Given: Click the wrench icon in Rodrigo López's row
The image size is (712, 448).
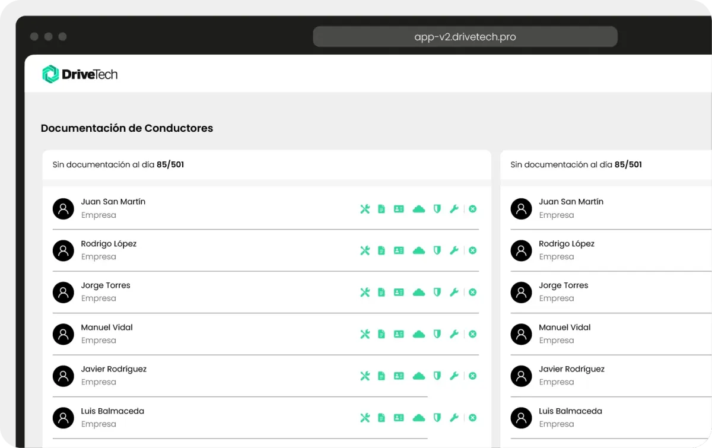Looking at the screenshot, I should pos(454,250).
